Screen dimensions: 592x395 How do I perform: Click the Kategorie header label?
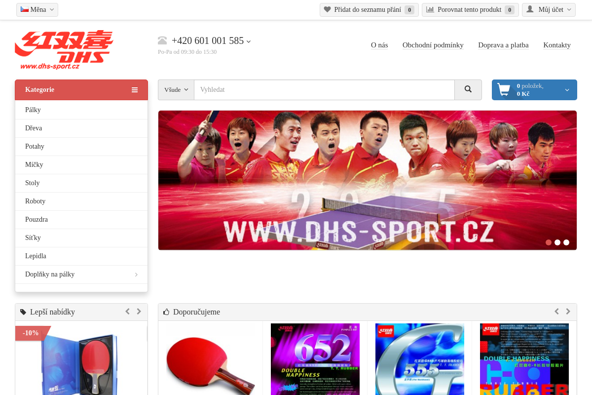click(x=39, y=90)
